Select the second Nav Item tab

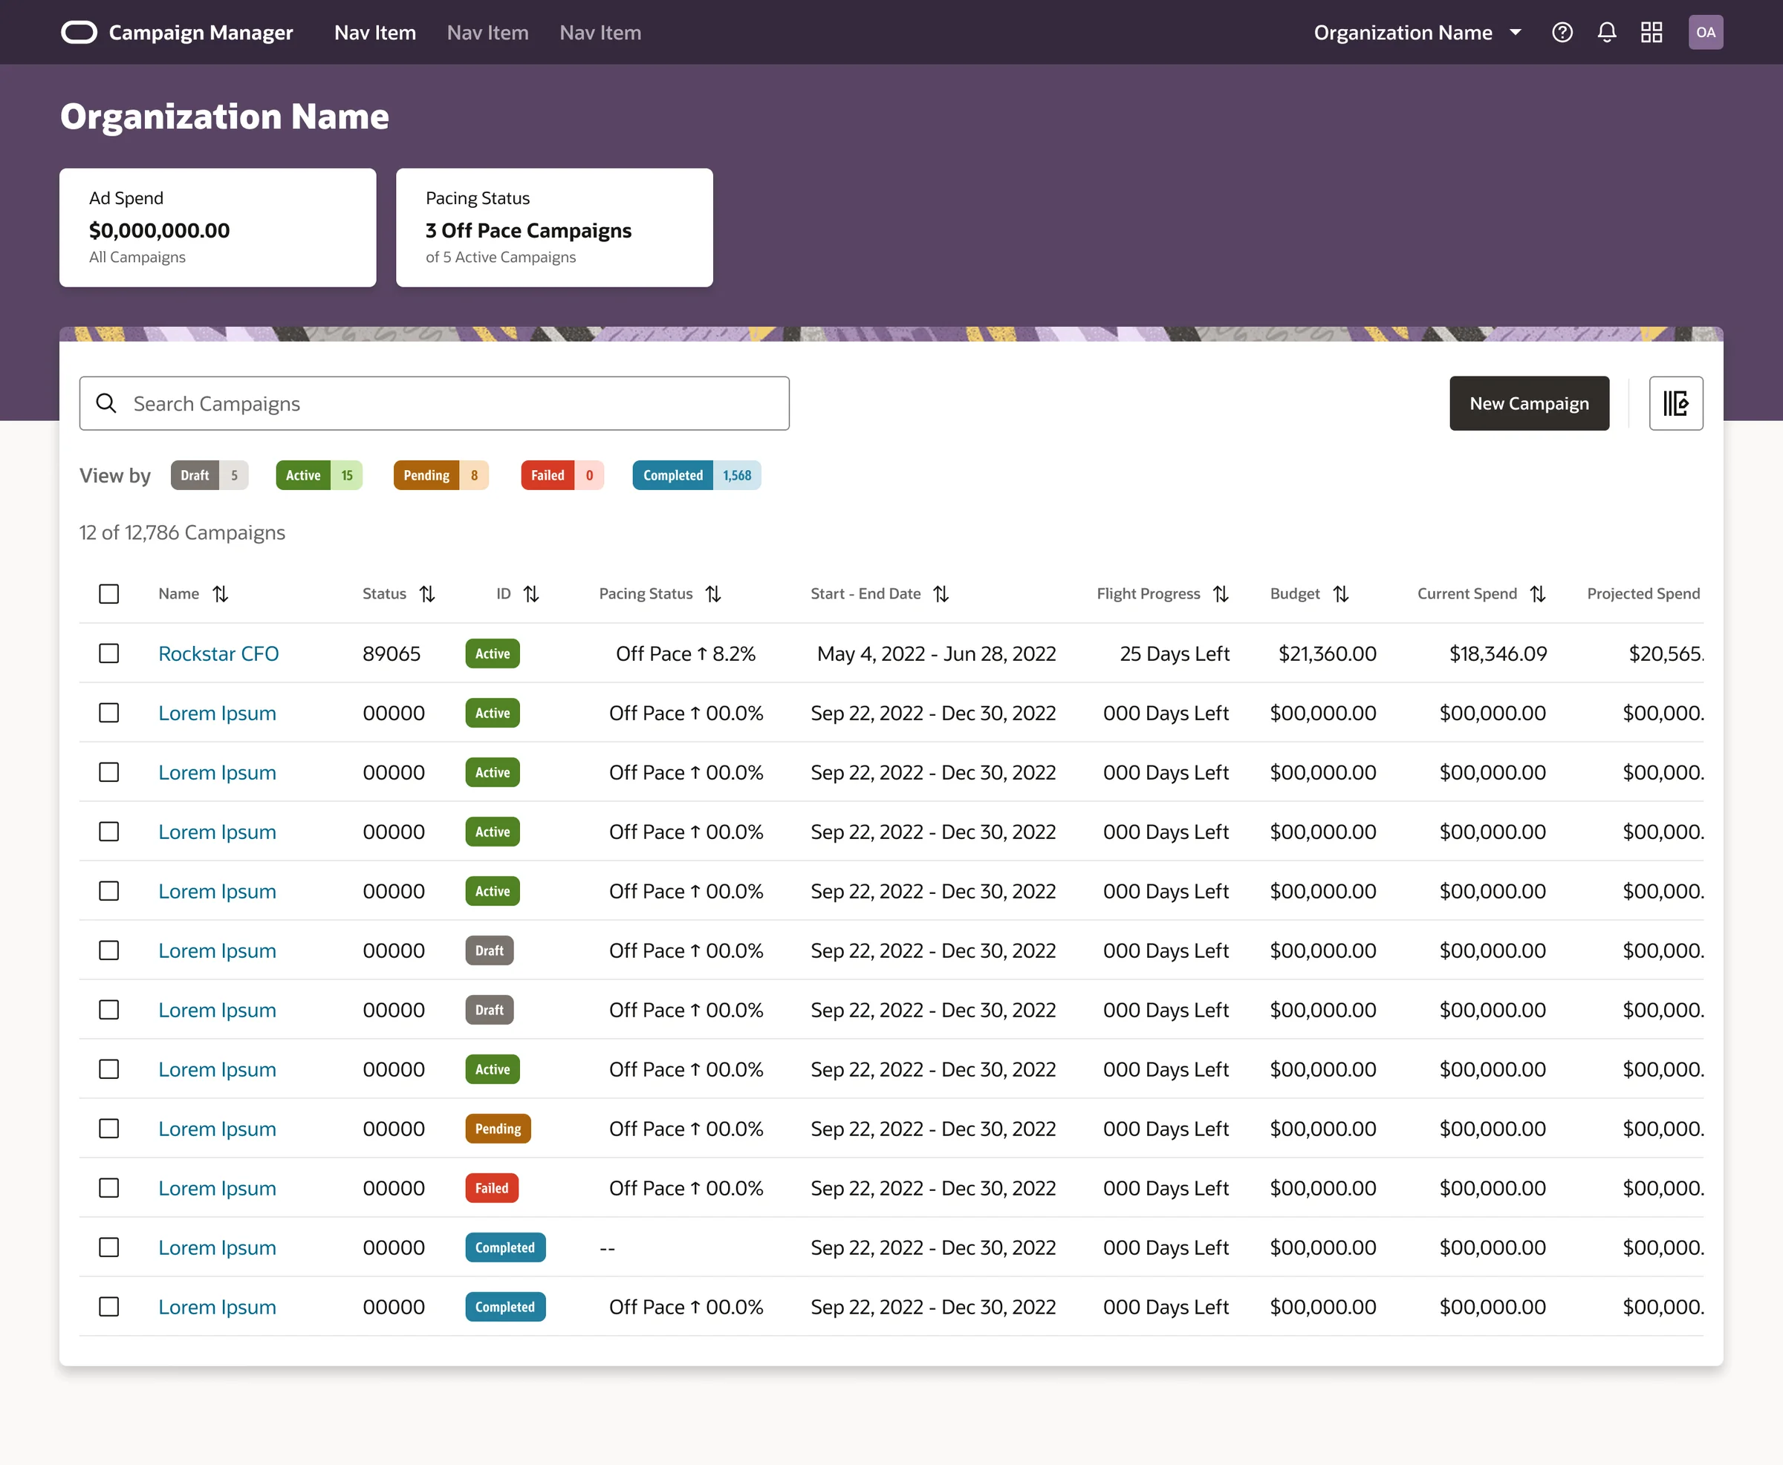point(488,32)
